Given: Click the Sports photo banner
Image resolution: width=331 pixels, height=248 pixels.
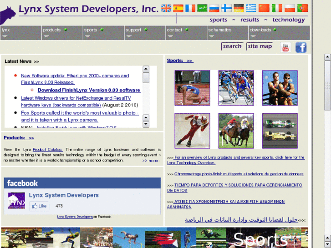Looking at the screenshot, I should pyautogui.click(x=154, y=238).
